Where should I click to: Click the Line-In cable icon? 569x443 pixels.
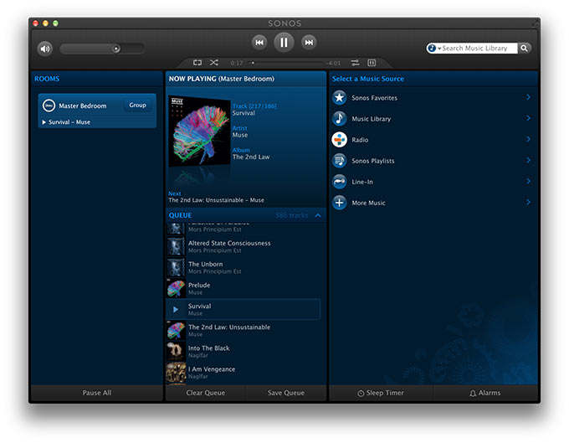pos(340,182)
